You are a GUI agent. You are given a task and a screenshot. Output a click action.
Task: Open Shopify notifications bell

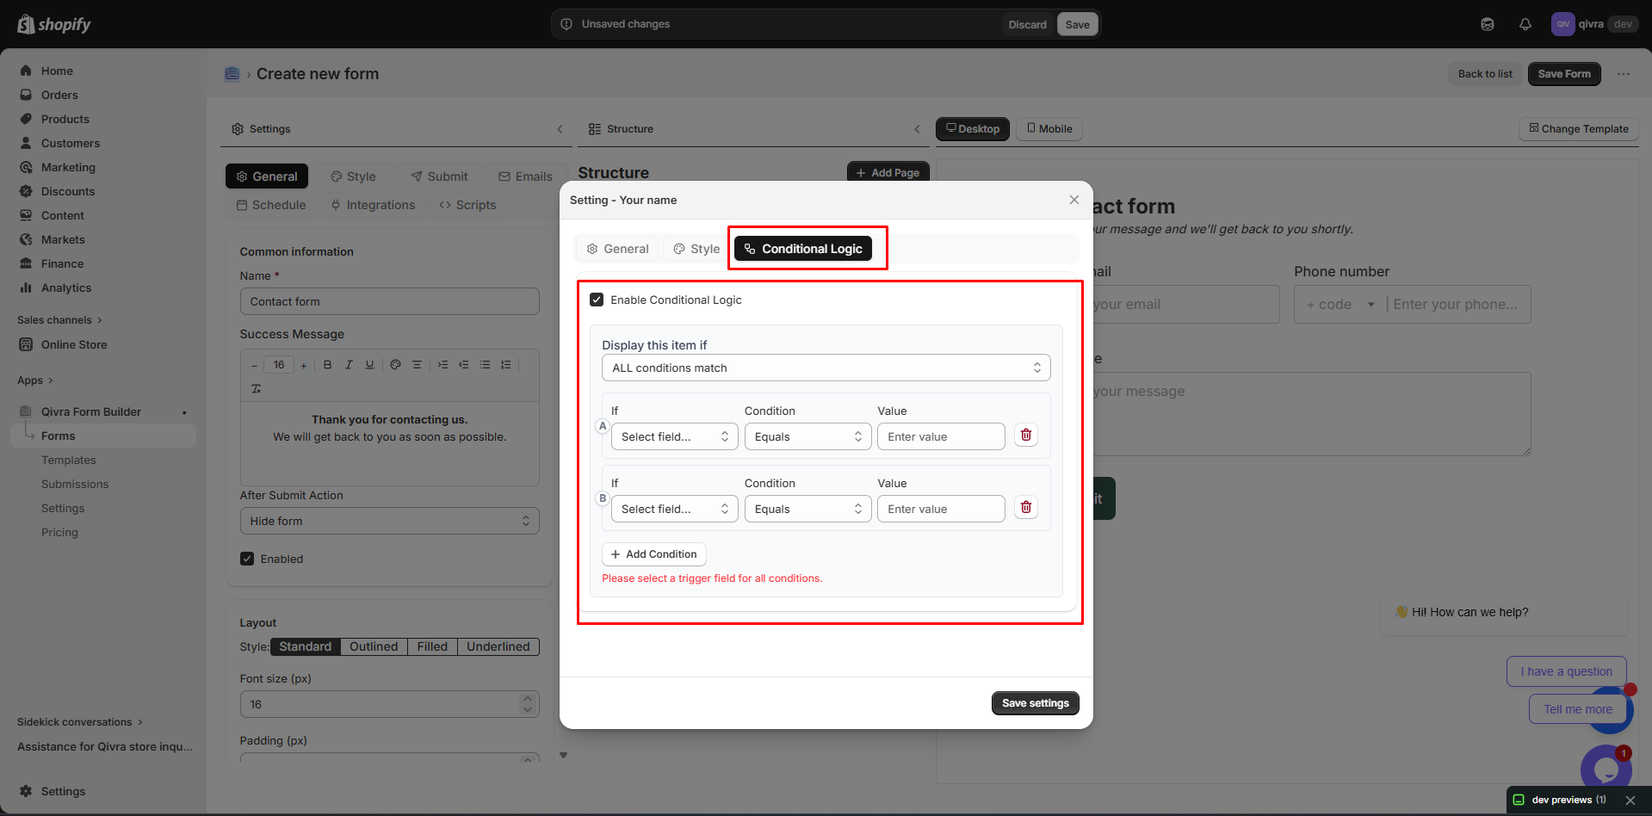(1525, 24)
